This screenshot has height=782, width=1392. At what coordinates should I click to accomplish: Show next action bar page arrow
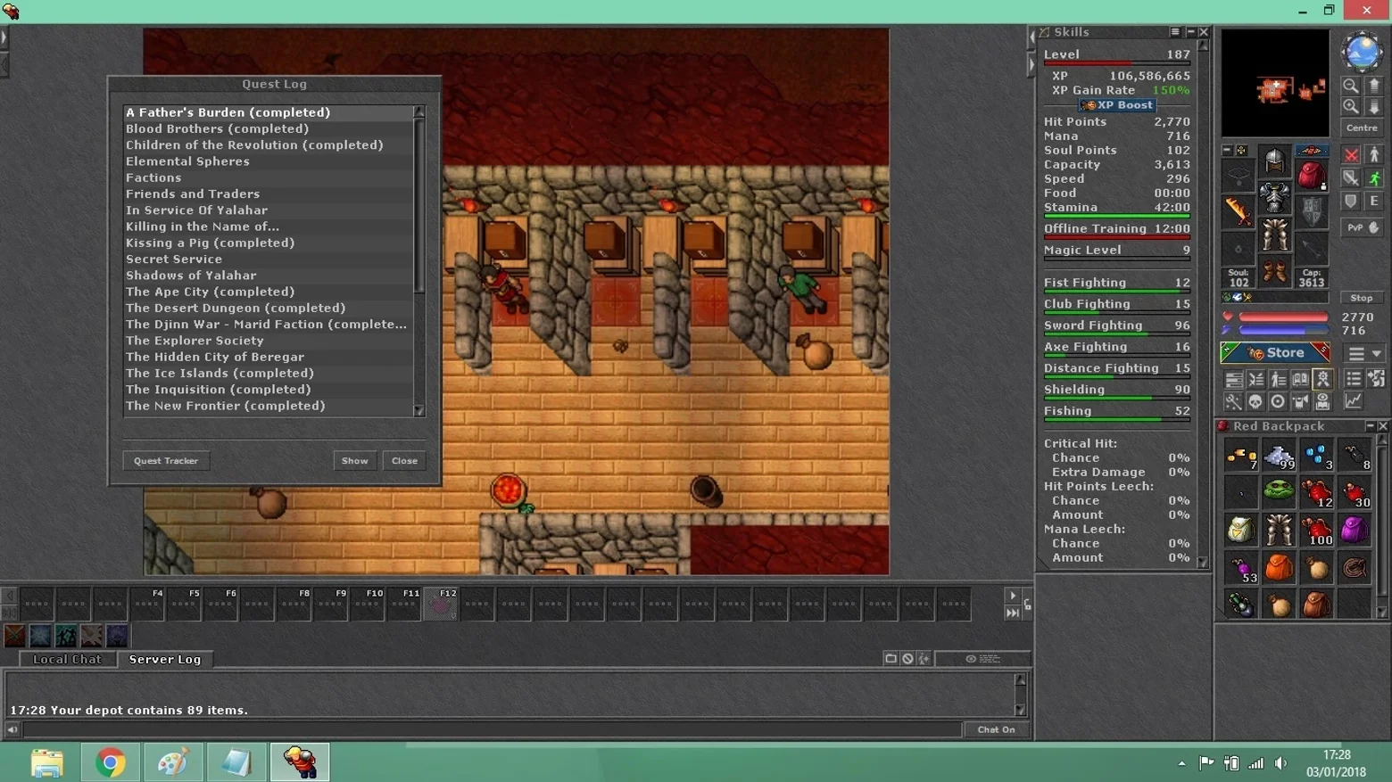click(x=1012, y=596)
